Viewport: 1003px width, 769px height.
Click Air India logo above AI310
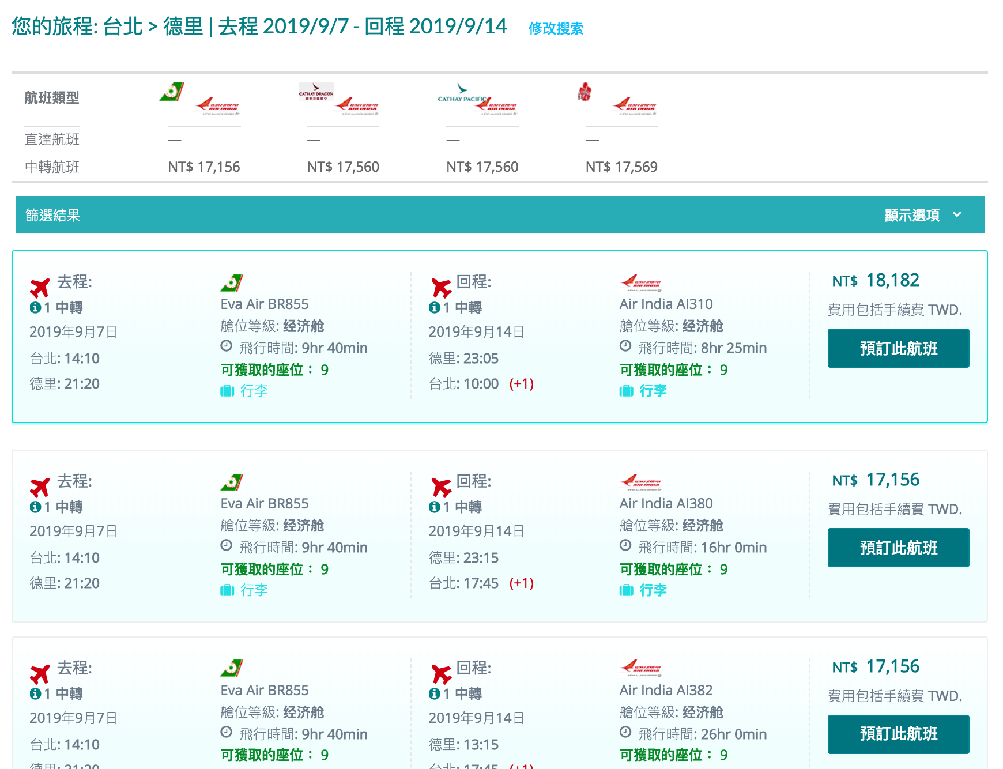pos(640,283)
